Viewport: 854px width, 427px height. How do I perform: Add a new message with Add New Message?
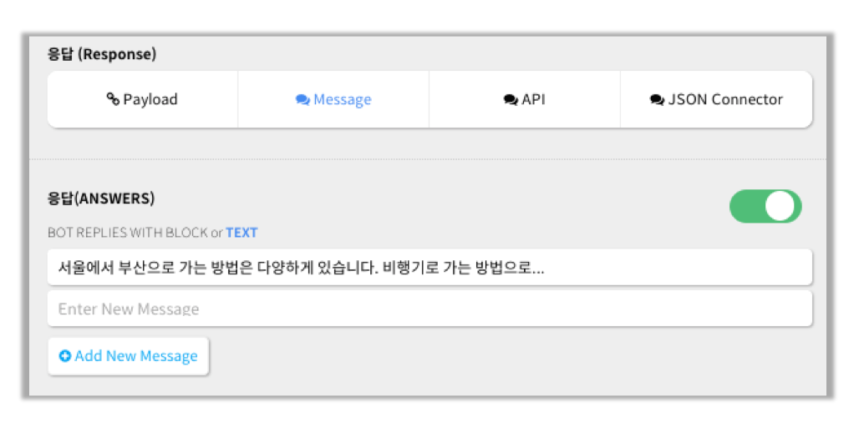pyautogui.click(x=129, y=356)
